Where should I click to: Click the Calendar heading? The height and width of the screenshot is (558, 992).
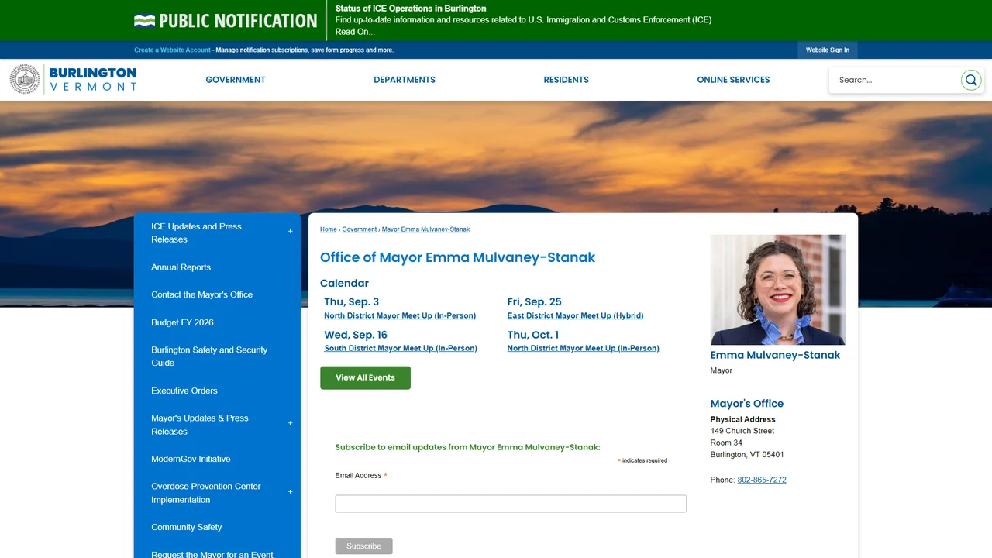[x=344, y=284]
